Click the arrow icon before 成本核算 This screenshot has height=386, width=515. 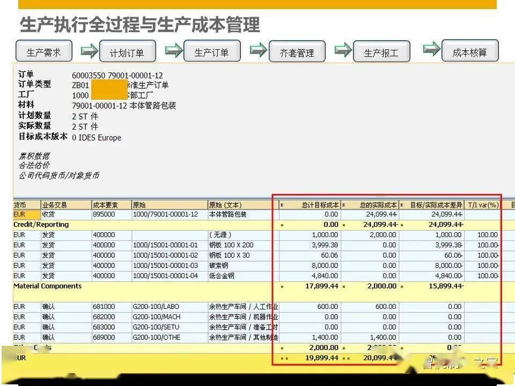431,49
